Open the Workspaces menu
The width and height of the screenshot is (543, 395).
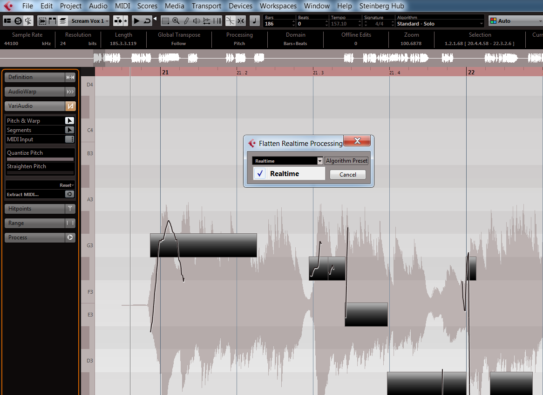click(x=278, y=6)
